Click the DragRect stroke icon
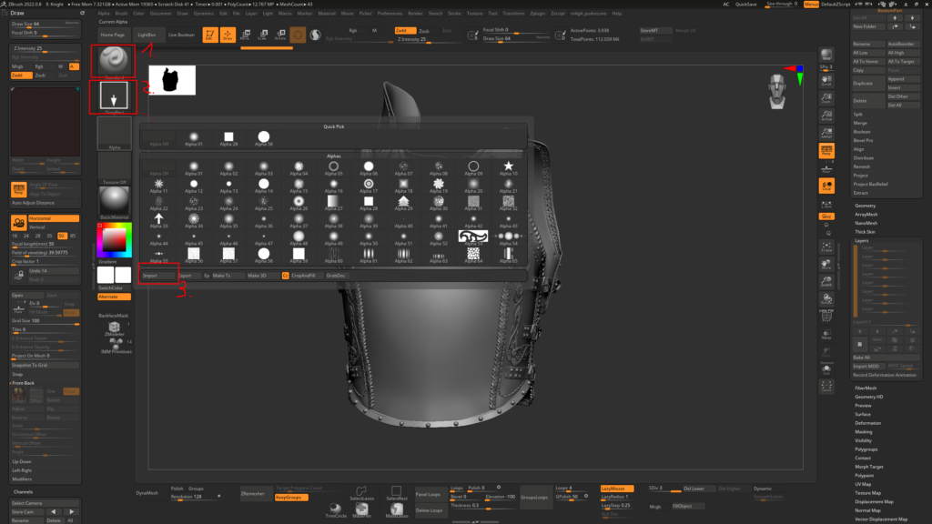The height and width of the screenshot is (524, 932). pyautogui.click(x=115, y=96)
